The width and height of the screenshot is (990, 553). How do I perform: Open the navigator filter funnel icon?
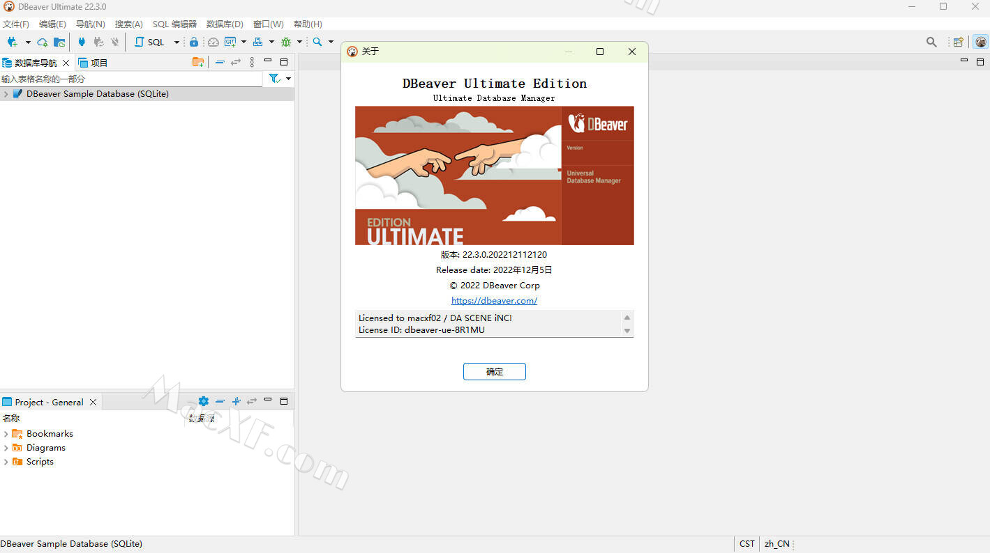[274, 79]
